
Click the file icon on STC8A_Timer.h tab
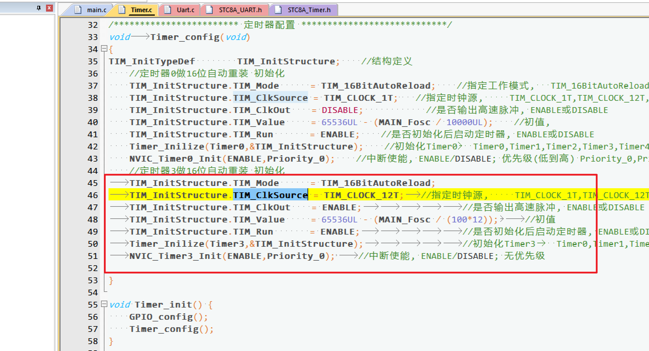(x=278, y=10)
